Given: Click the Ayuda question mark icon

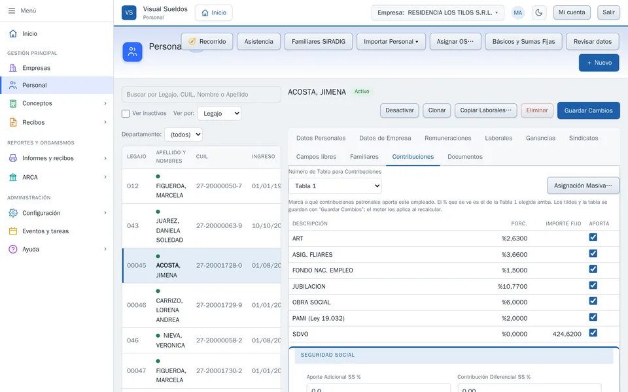Looking at the screenshot, I should [13, 249].
